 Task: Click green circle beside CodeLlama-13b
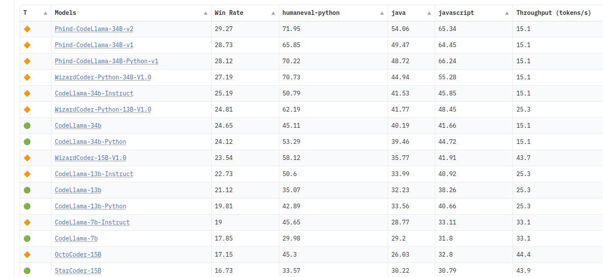(x=27, y=190)
